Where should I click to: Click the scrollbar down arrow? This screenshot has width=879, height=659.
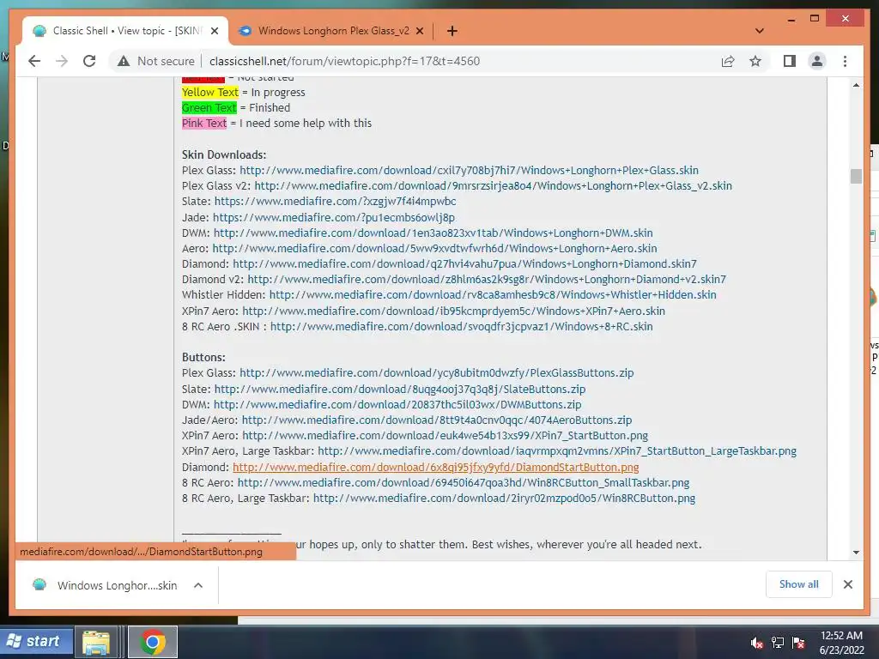(x=856, y=552)
